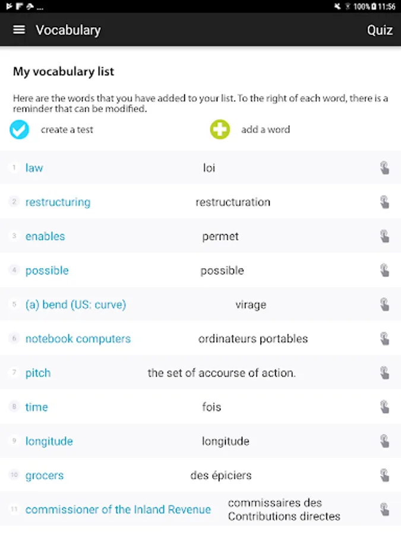The width and height of the screenshot is (401, 534).
Task: Open the hamburger navigation menu
Action: point(19,30)
